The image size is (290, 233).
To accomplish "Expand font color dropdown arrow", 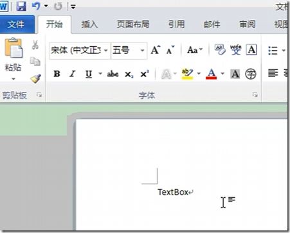I will [x=222, y=74].
